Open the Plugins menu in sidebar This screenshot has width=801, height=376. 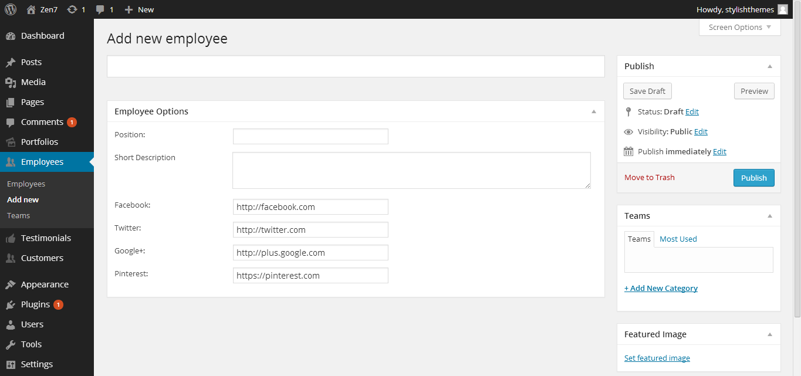(x=35, y=304)
